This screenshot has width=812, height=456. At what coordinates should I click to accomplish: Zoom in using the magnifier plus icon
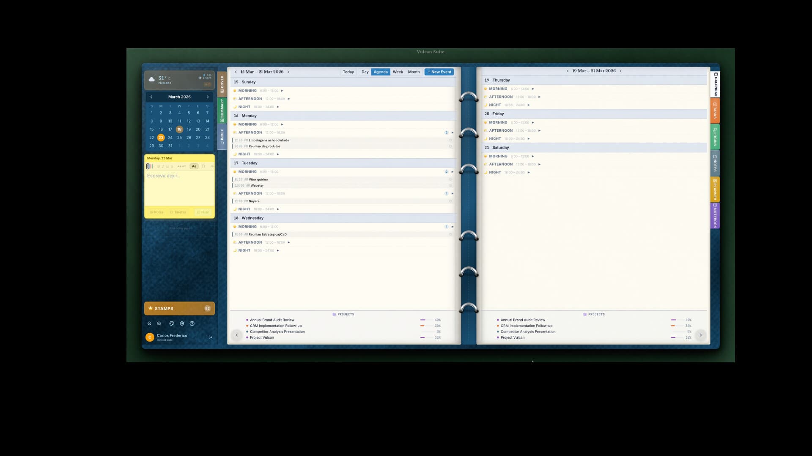point(159,323)
